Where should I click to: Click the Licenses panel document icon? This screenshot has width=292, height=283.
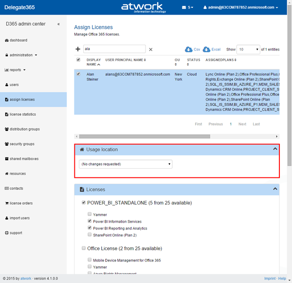pos(82,190)
